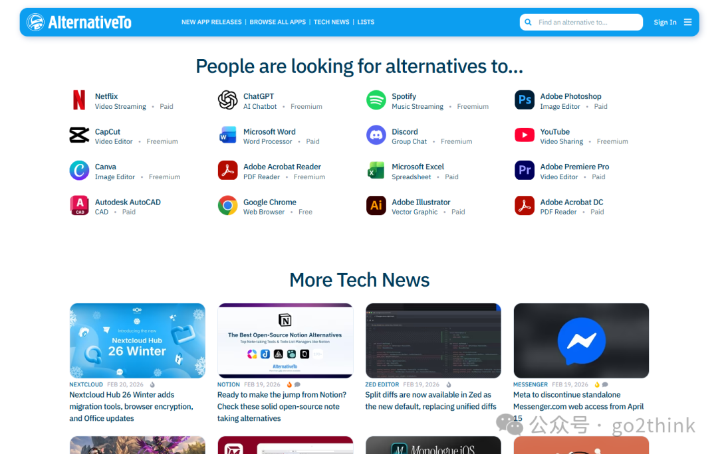This screenshot has width=718, height=454.
Task: Click the Sign In button
Action: (x=665, y=22)
